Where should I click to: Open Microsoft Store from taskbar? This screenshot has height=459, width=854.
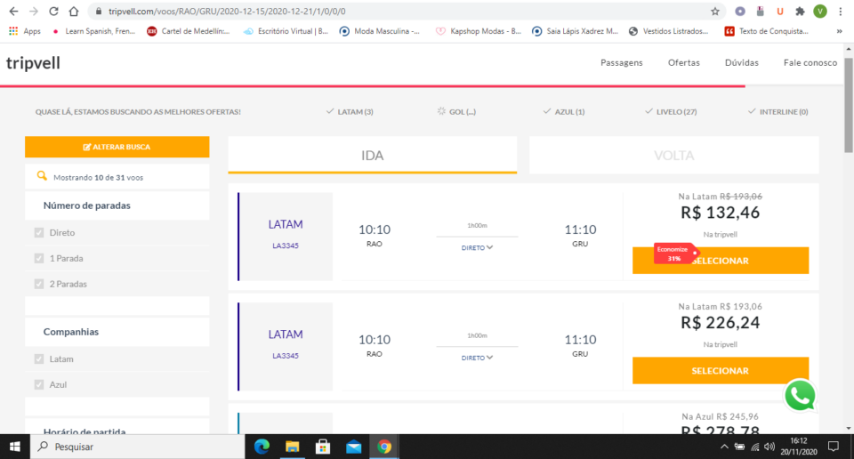[x=323, y=447]
